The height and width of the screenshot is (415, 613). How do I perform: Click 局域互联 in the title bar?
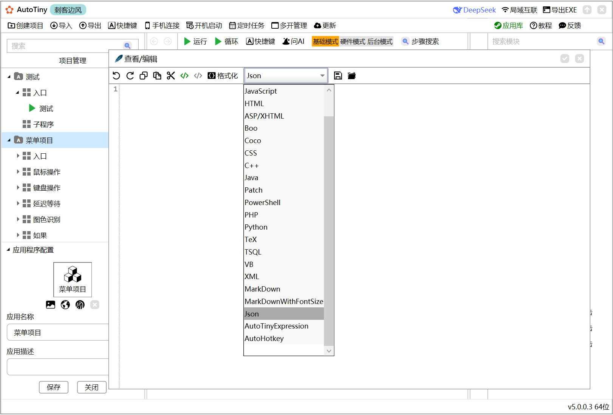point(519,10)
